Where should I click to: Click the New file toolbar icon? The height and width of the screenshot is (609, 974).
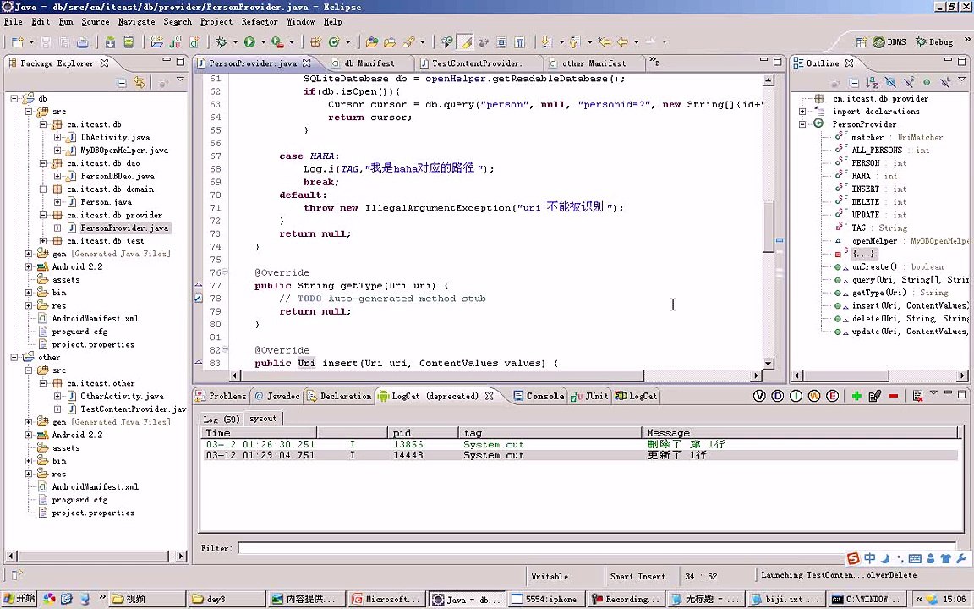coord(18,42)
